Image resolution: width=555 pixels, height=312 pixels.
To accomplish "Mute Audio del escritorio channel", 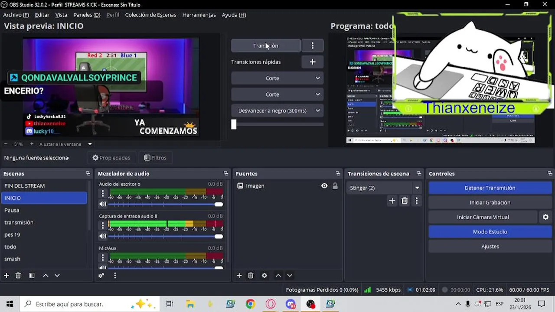I will pyautogui.click(x=103, y=204).
